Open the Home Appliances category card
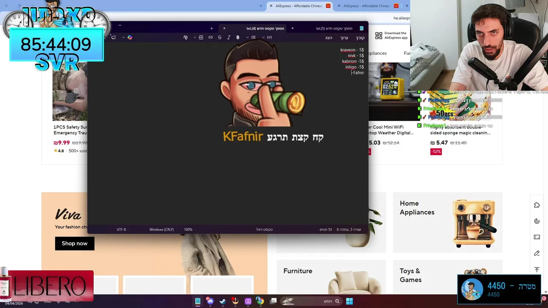The width and height of the screenshot is (548, 308). point(447,222)
